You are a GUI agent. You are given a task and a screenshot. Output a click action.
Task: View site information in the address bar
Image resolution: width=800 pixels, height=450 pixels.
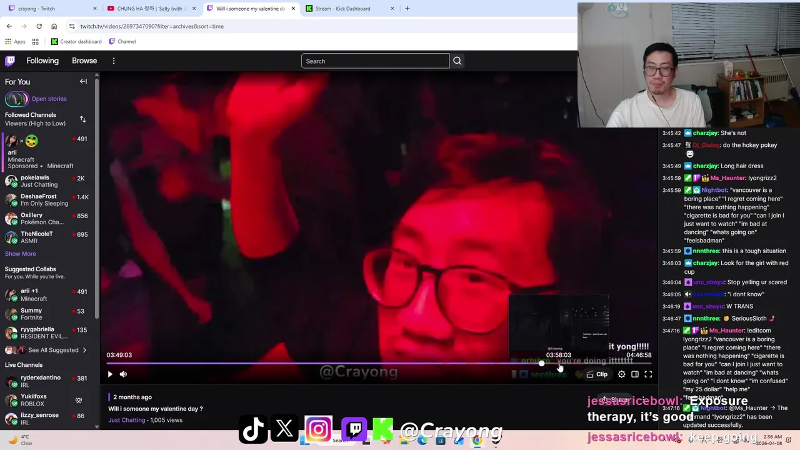[72, 26]
